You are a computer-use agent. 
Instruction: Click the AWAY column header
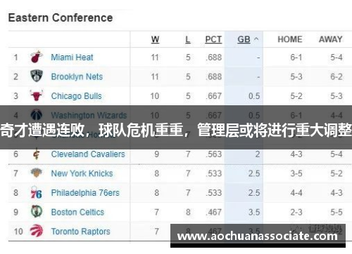pos(330,39)
